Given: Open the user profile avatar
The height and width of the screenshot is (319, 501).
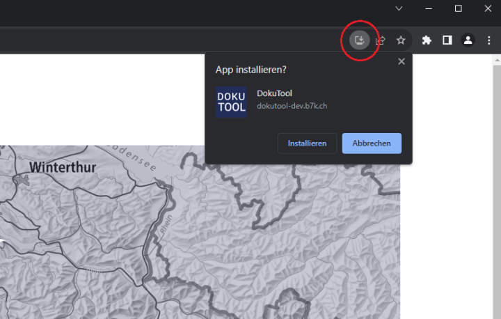Looking at the screenshot, I should [468, 40].
